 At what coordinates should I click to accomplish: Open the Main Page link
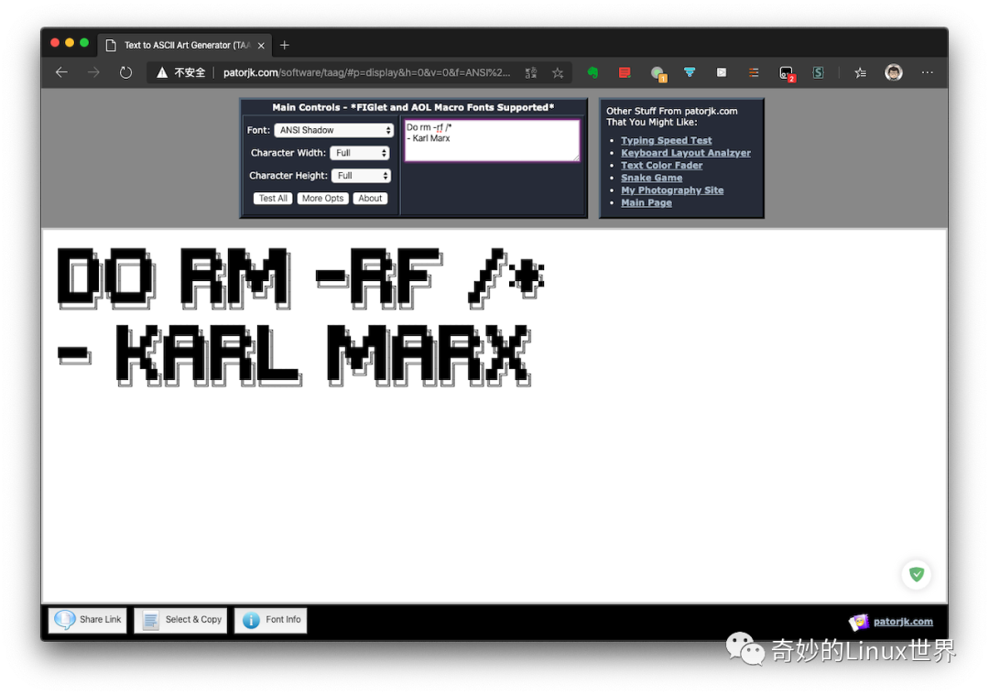tap(647, 202)
